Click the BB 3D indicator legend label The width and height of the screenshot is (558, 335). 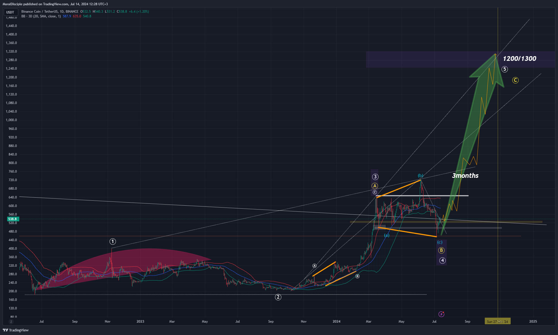click(41, 16)
